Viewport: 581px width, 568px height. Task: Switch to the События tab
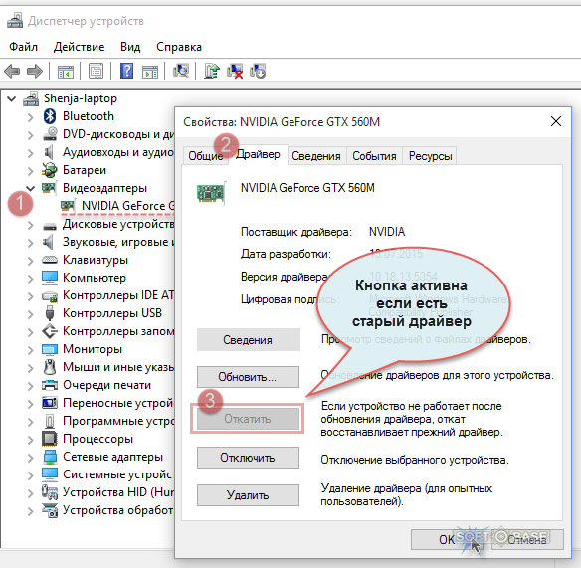click(x=374, y=156)
